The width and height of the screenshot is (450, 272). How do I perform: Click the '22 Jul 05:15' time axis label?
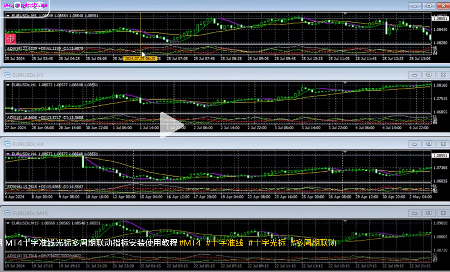pyautogui.click(x=204, y=266)
